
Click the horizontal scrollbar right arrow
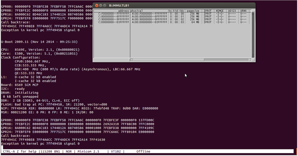[250, 60]
